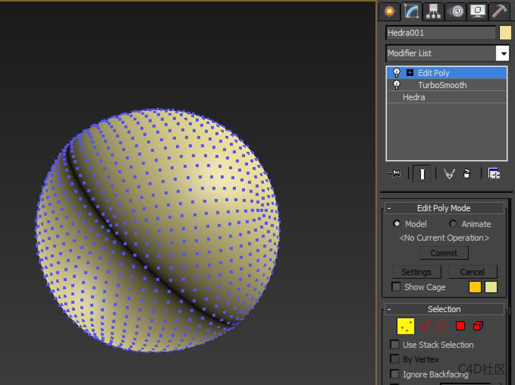Click the orange cage color swatch
The width and height of the screenshot is (515, 385).
(475, 287)
